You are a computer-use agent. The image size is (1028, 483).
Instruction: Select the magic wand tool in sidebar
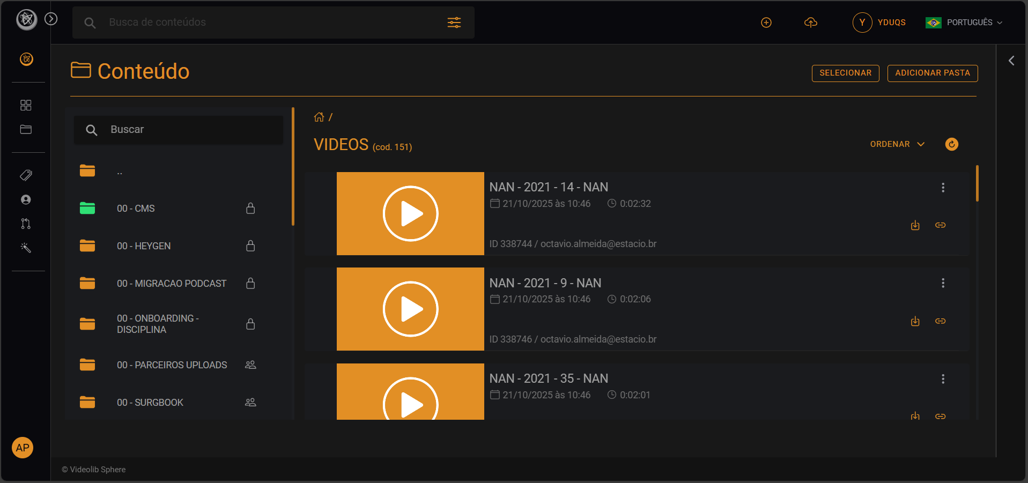tap(25, 248)
